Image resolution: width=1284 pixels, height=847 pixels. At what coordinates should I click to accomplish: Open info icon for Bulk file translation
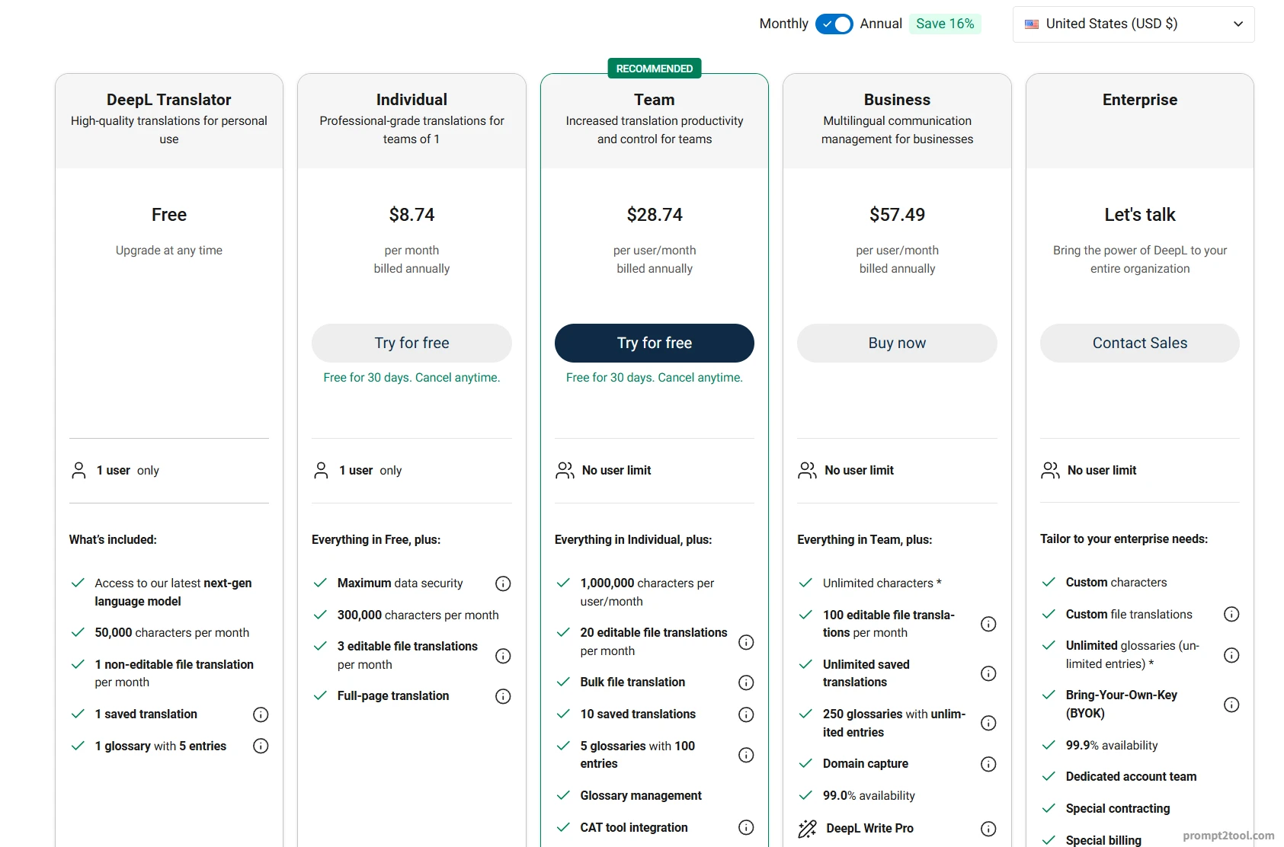coord(746,682)
